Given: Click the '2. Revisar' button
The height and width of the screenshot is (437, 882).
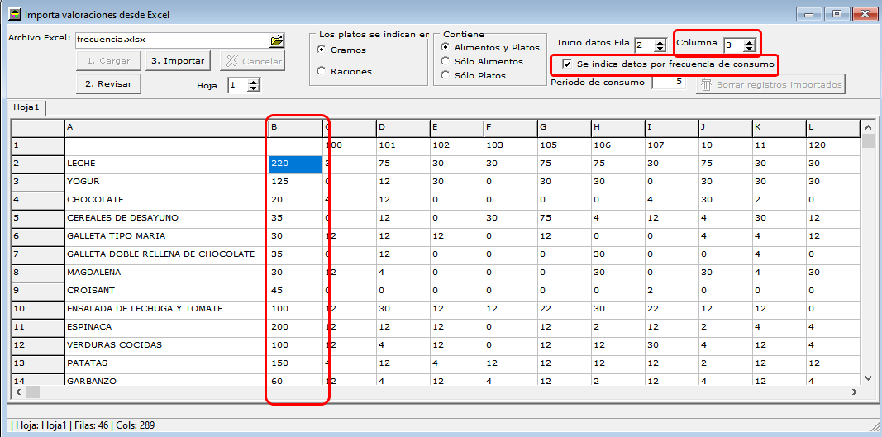Looking at the screenshot, I should click(108, 83).
